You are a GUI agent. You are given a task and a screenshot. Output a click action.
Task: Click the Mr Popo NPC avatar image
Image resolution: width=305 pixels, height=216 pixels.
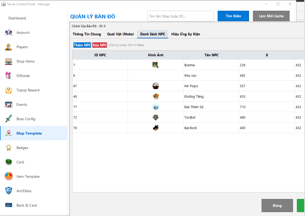tap(156, 86)
